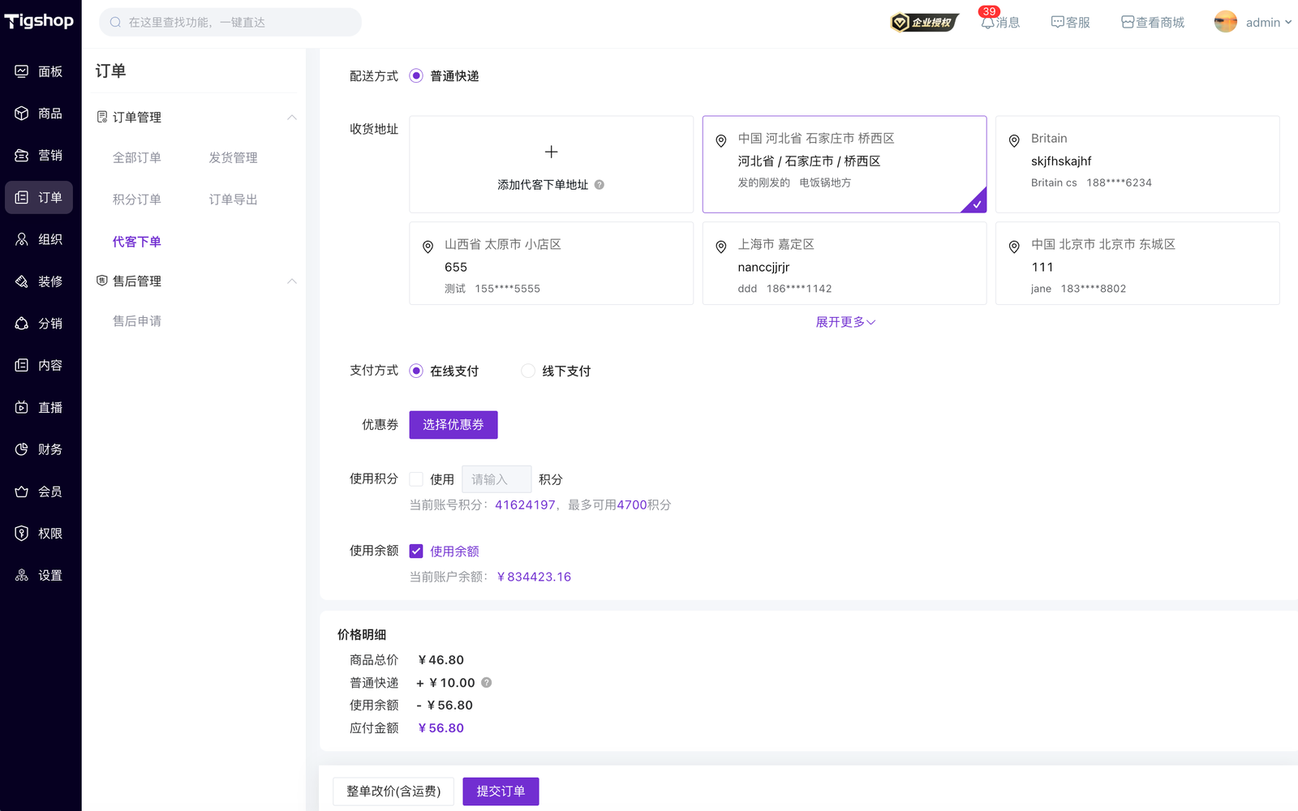Enable the 使用 points checkbox
Image resolution: width=1298 pixels, height=811 pixels.
[416, 479]
